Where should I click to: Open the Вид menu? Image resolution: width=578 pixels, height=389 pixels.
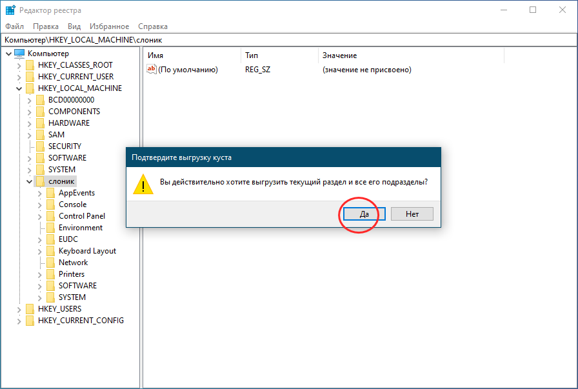[x=74, y=26]
